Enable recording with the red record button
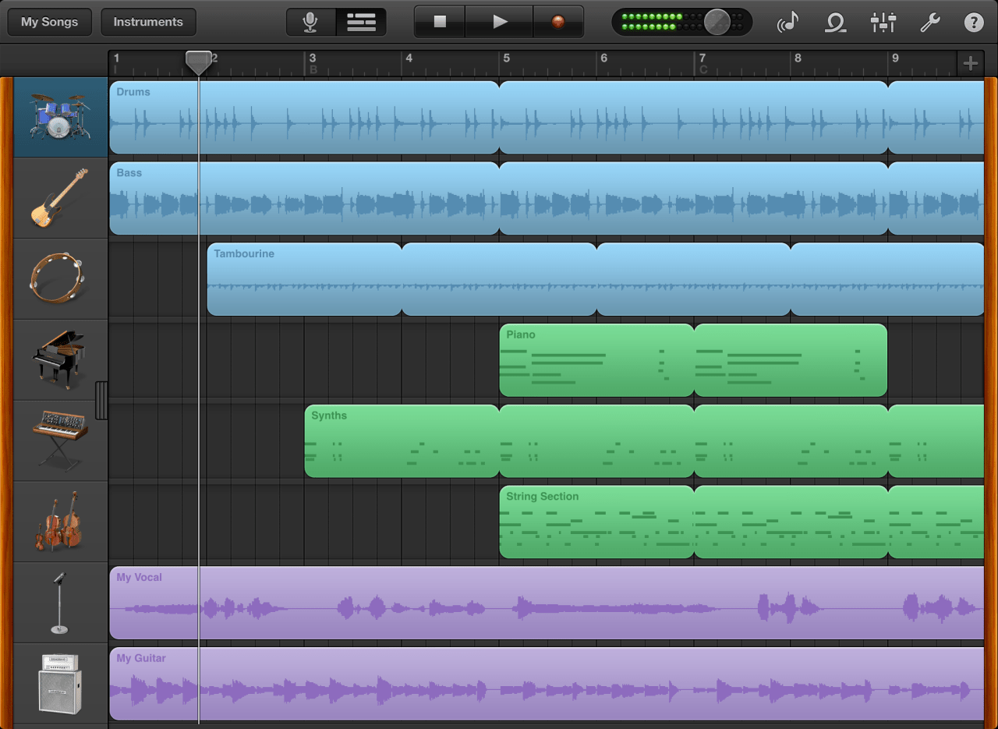This screenshot has height=729, width=998. [x=558, y=23]
